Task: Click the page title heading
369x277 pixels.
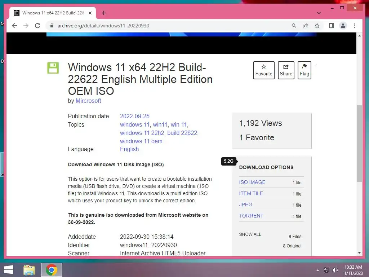Action: coord(140,79)
